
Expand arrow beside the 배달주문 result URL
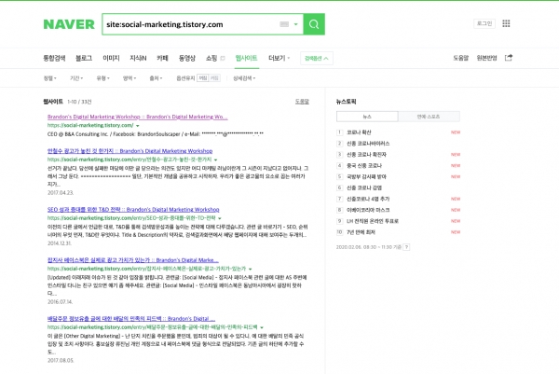coord(262,327)
